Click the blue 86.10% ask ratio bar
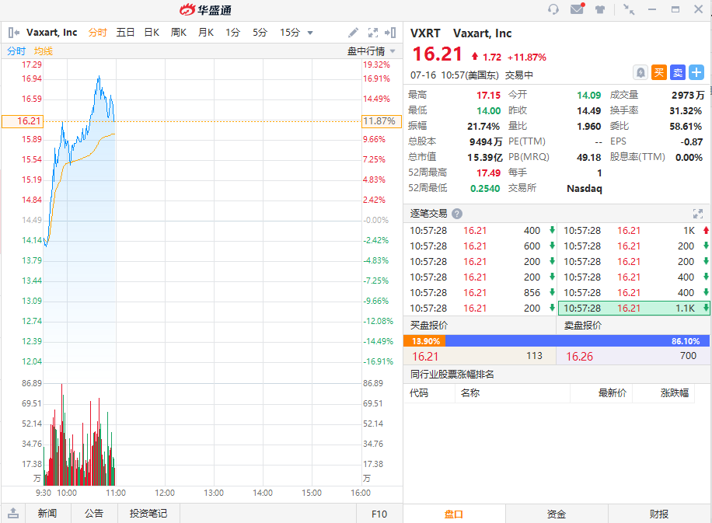Viewport: 712px width, 523px height. [x=578, y=341]
